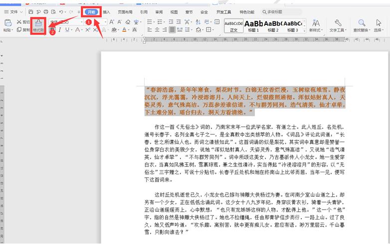Center-align the paragraph
Image resolution: width=390 pixels, height=244 pixels.
(157, 30)
